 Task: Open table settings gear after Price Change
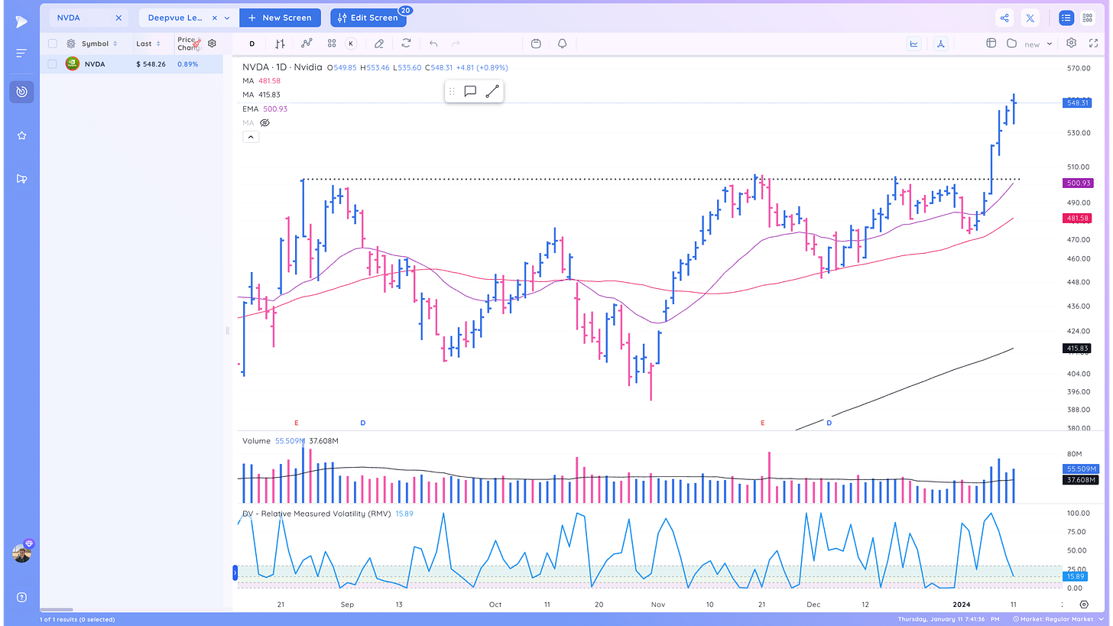(x=213, y=44)
